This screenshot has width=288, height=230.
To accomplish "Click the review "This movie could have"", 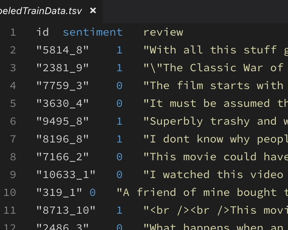I will pyautogui.click(x=216, y=157).
